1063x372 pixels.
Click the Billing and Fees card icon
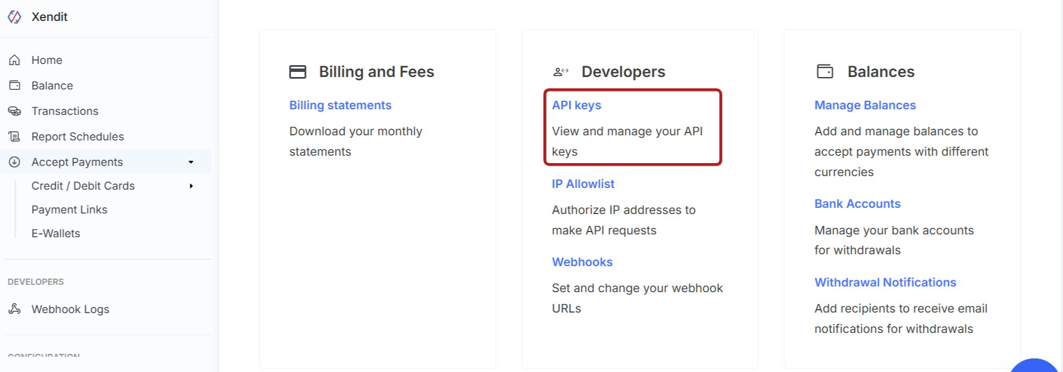297,72
